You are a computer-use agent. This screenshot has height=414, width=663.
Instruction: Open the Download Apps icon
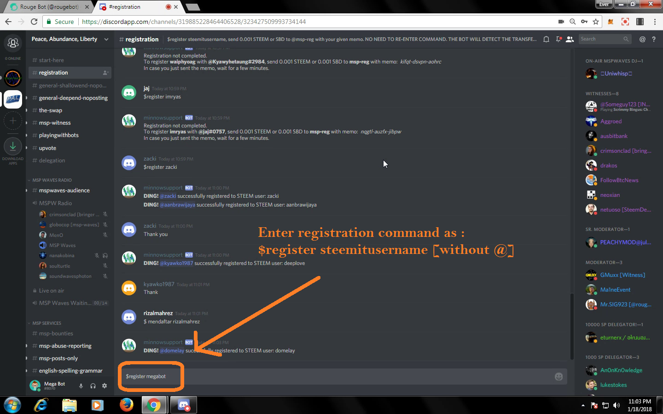[13, 146]
